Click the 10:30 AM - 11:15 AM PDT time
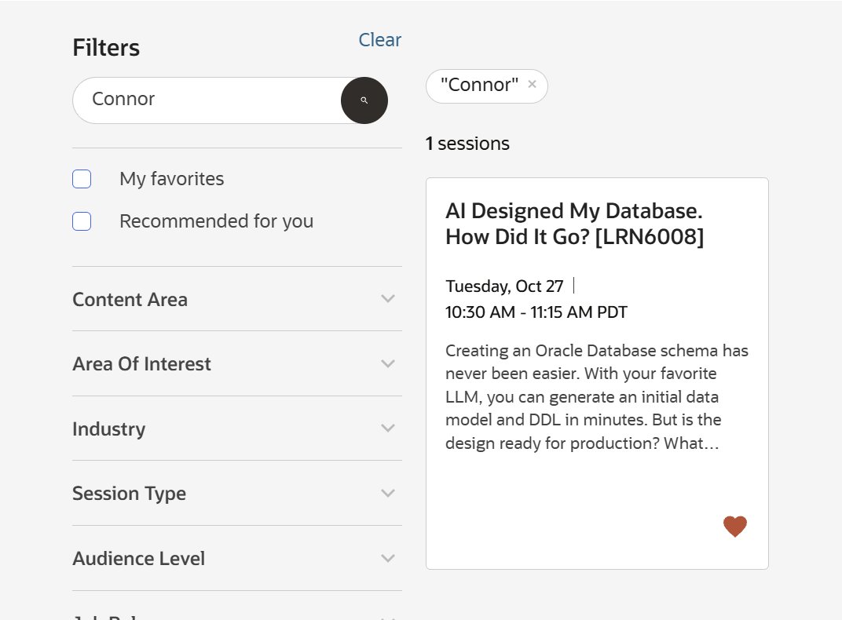Viewport: 842px width, 620px height. 536,312
